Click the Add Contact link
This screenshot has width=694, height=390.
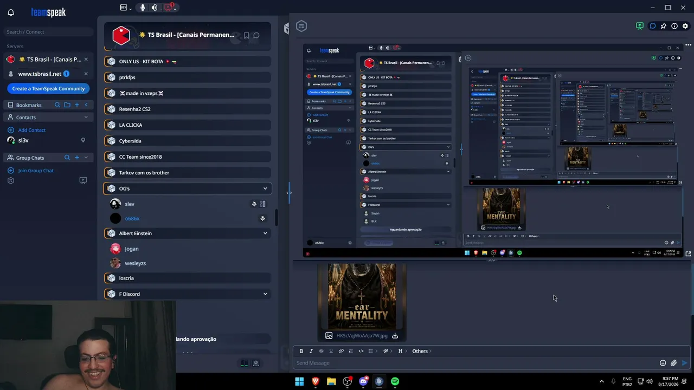[32, 130]
